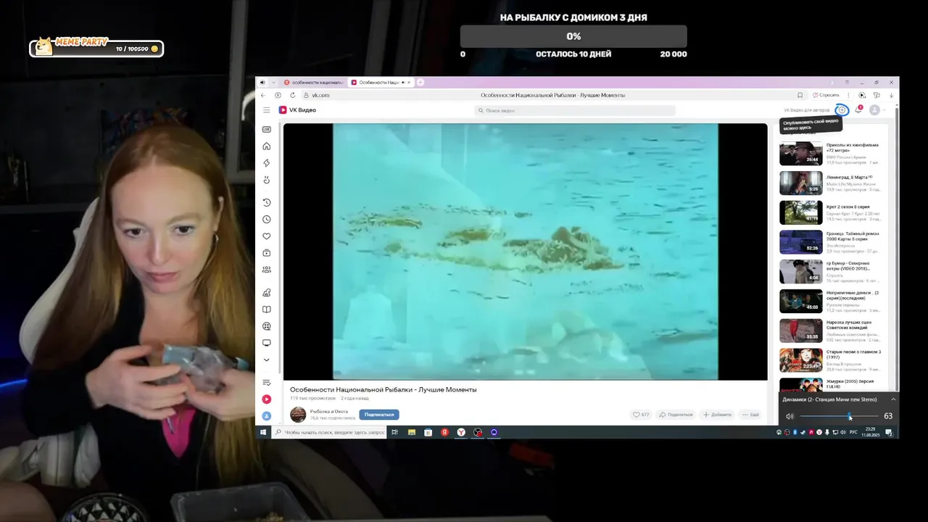Open Yandex Browser taskbar icon
Screen dimensions: 928x522
click(461, 432)
